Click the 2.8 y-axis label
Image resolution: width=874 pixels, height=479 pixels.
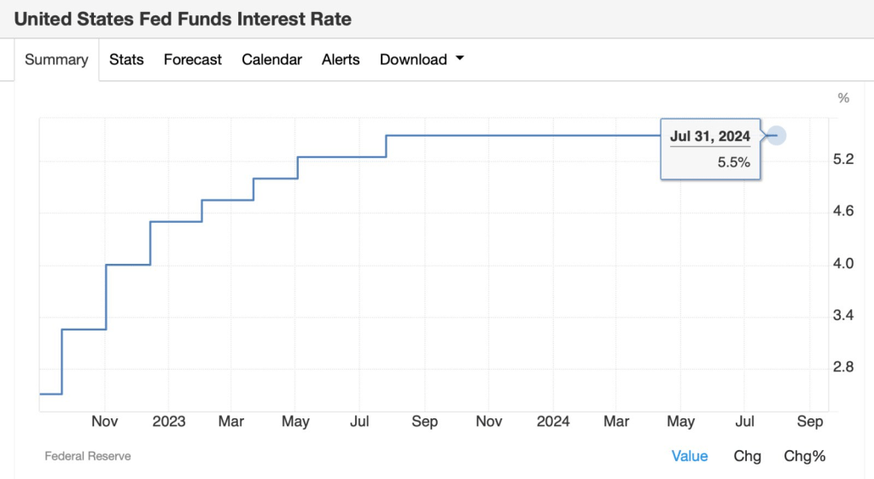tap(843, 367)
